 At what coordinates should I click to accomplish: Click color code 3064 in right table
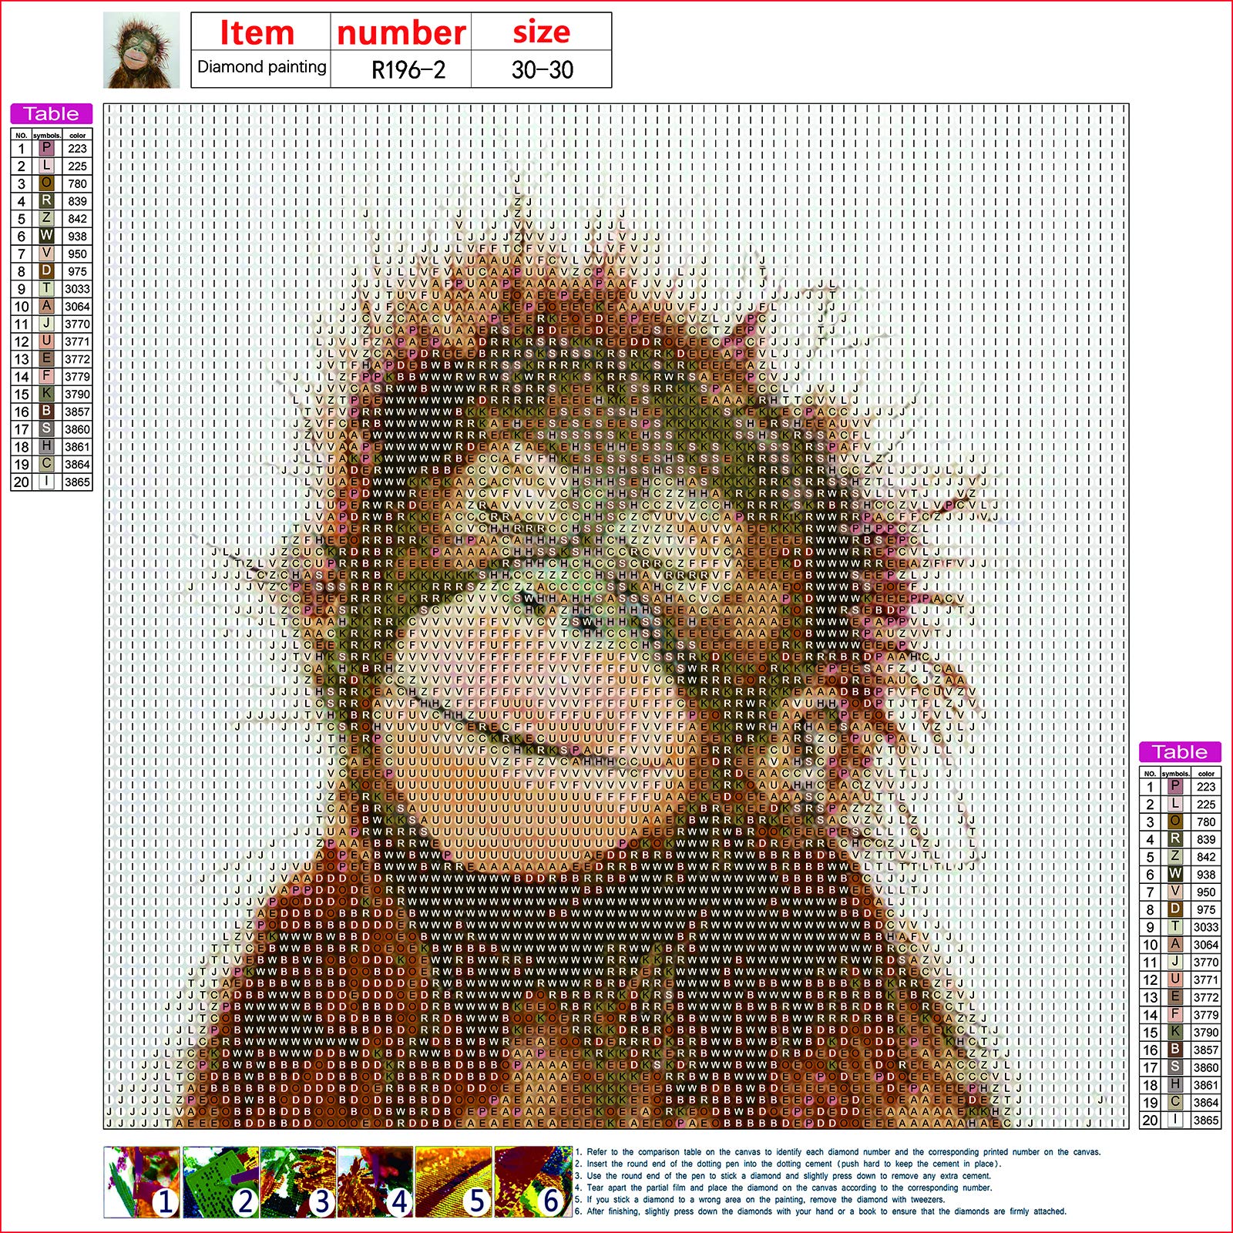tap(1206, 945)
